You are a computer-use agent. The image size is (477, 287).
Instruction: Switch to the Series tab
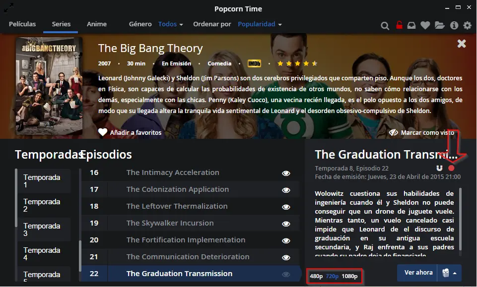[x=61, y=24]
